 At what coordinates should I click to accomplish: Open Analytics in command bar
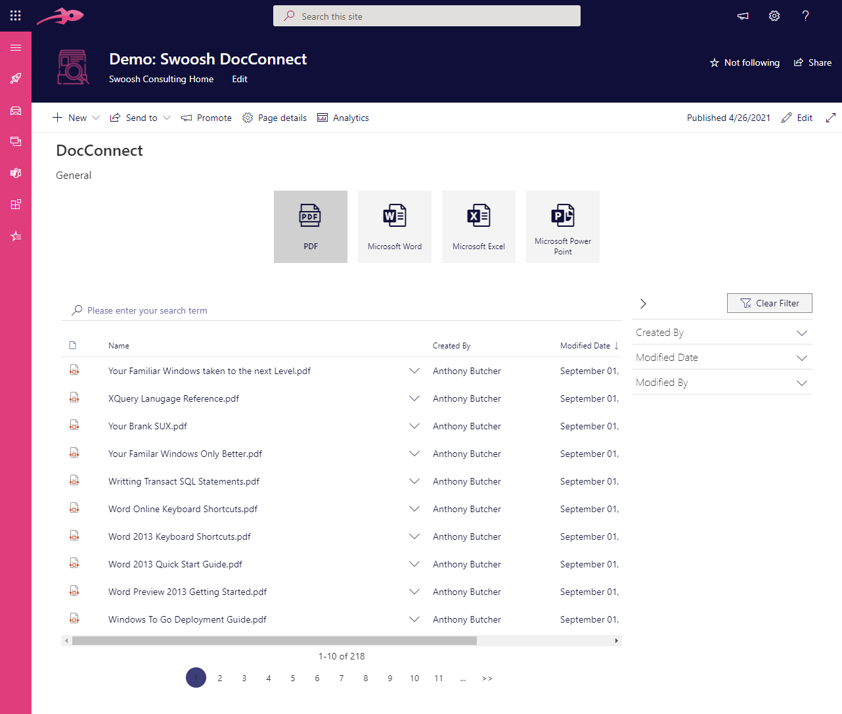343,118
